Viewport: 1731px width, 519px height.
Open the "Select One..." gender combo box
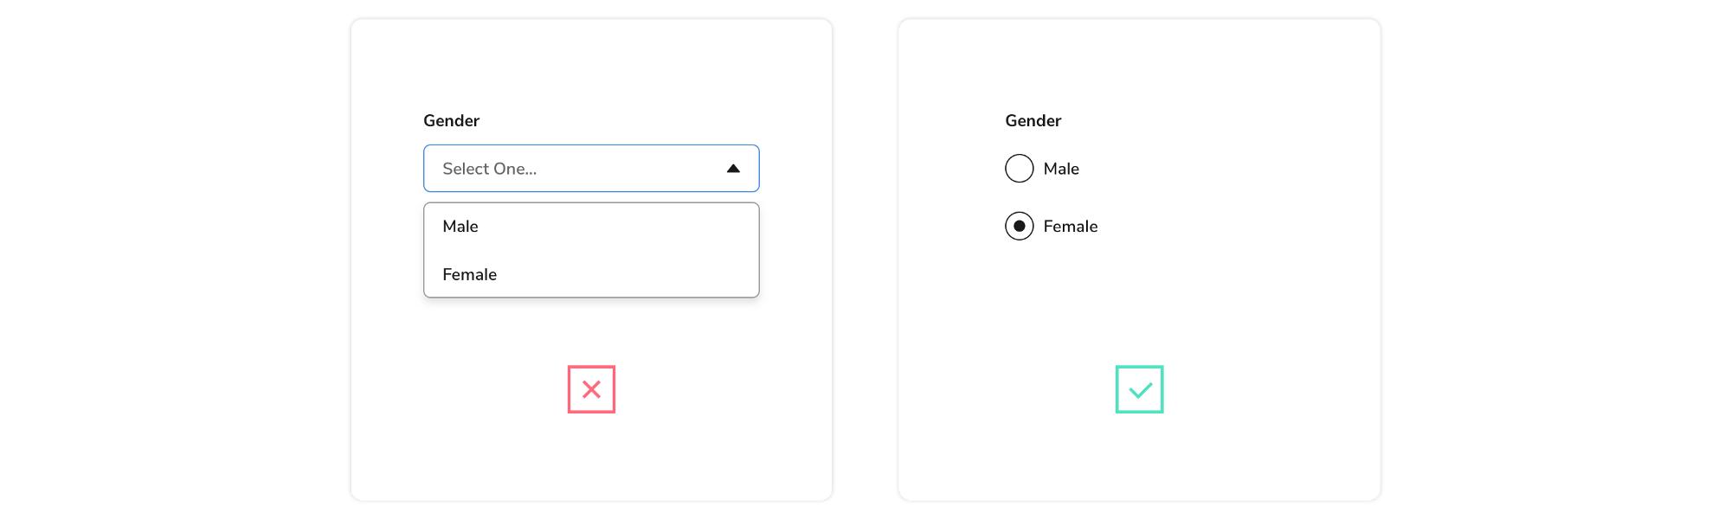(x=590, y=169)
